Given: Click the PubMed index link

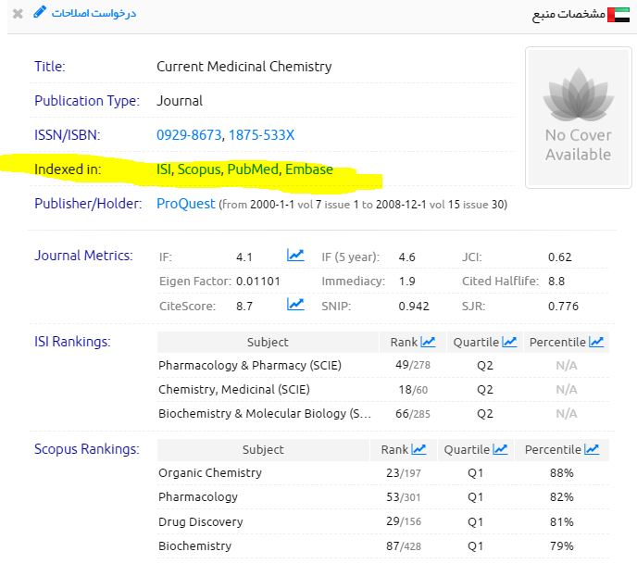Looking at the screenshot, I should tap(252, 169).
